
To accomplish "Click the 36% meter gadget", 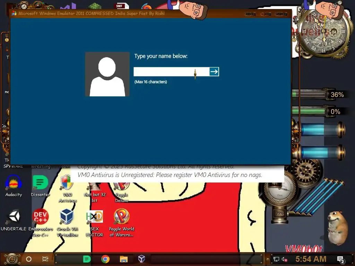I will (x=319, y=94).
